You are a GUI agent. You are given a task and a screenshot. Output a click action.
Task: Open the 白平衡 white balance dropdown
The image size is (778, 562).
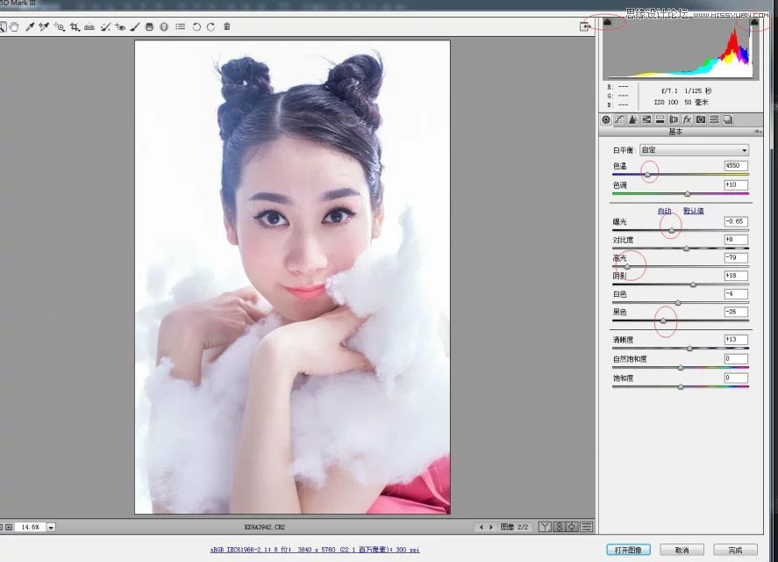pyautogui.click(x=693, y=149)
